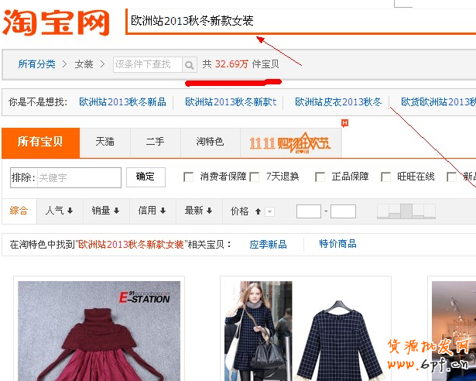Switch to the 天猫 tab
Viewport: 476px width, 381px height.
click(x=104, y=142)
